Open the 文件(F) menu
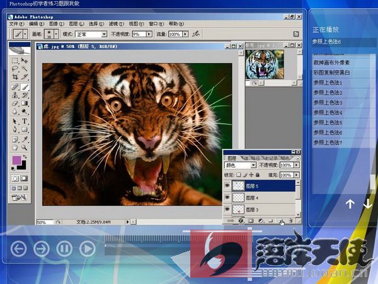Screen dimensions: 378x284 (16, 24)
